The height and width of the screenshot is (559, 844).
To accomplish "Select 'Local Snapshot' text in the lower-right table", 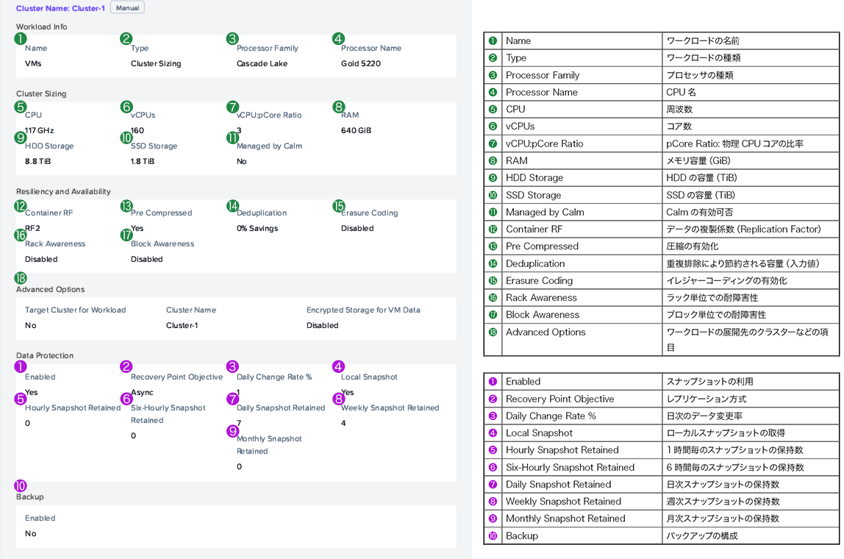I will (x=539, y=433).
